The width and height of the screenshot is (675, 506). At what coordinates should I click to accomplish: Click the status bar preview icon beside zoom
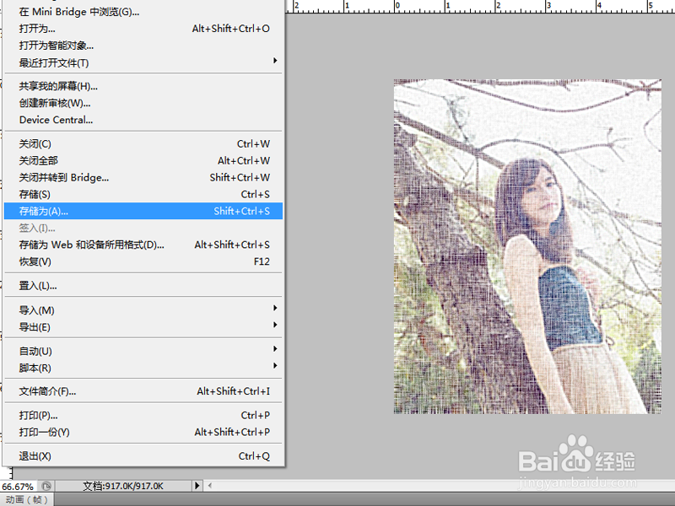(46, 487)
